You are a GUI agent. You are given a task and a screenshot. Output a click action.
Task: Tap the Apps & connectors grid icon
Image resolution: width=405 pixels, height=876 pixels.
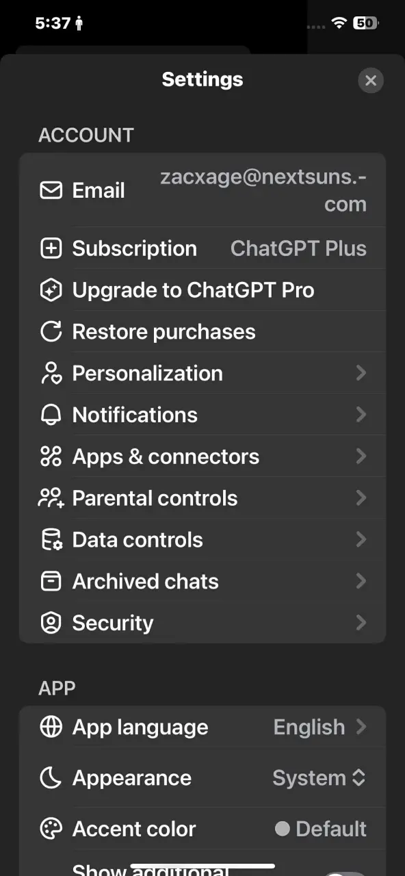(51, 456)
